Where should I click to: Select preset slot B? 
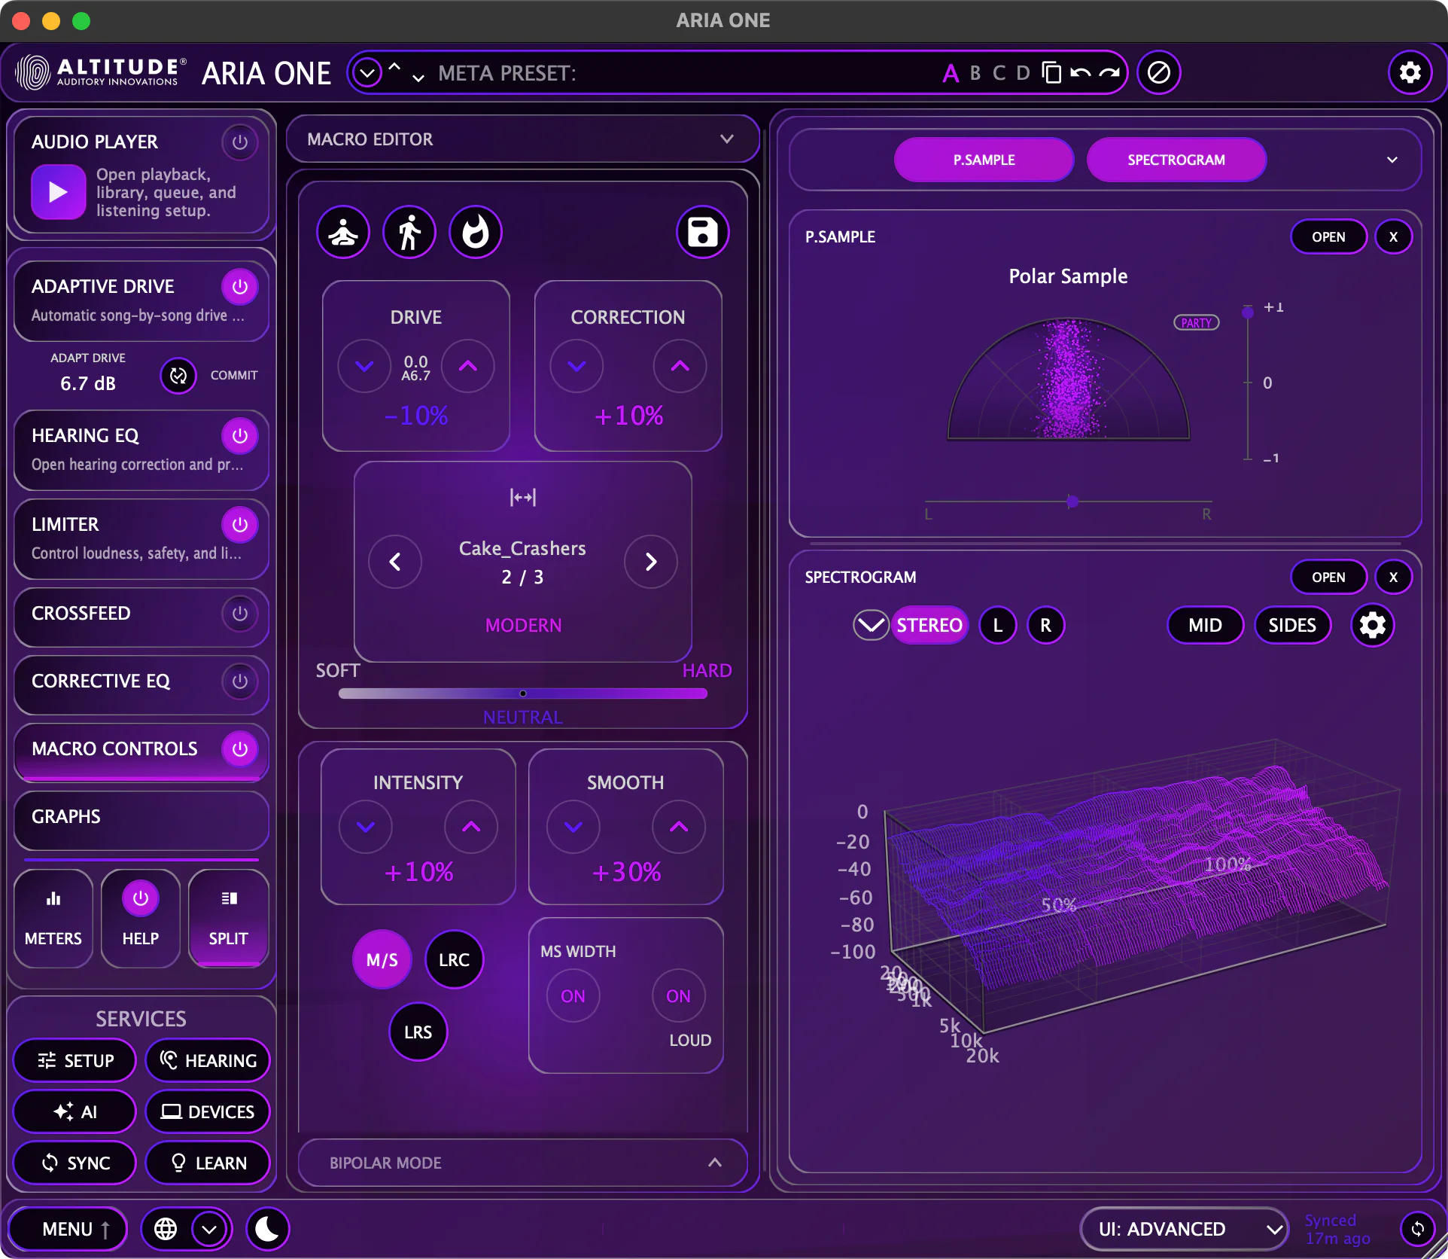[x=975, y=73]
